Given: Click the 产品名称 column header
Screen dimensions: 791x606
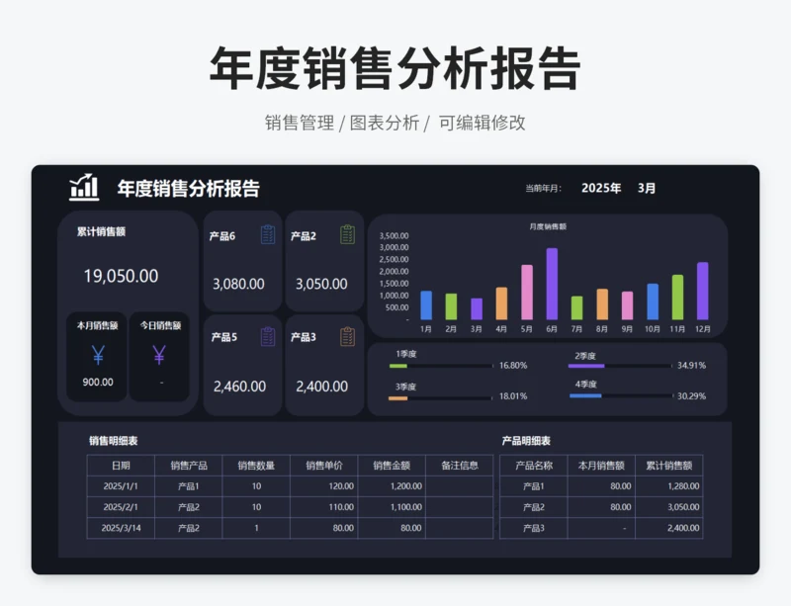Looking at the screenshot, I should [534, 466].
